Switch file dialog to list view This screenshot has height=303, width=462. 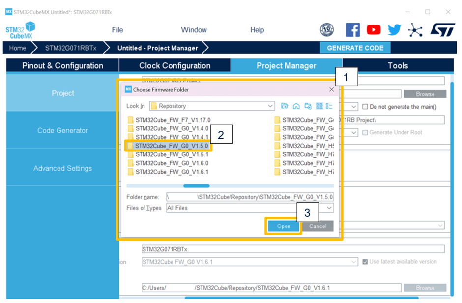(x=319, y=106)
